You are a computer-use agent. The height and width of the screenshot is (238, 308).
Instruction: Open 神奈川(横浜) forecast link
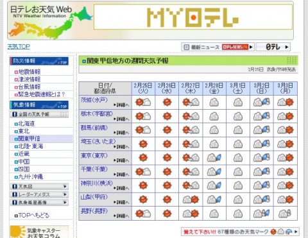(97, 183)
